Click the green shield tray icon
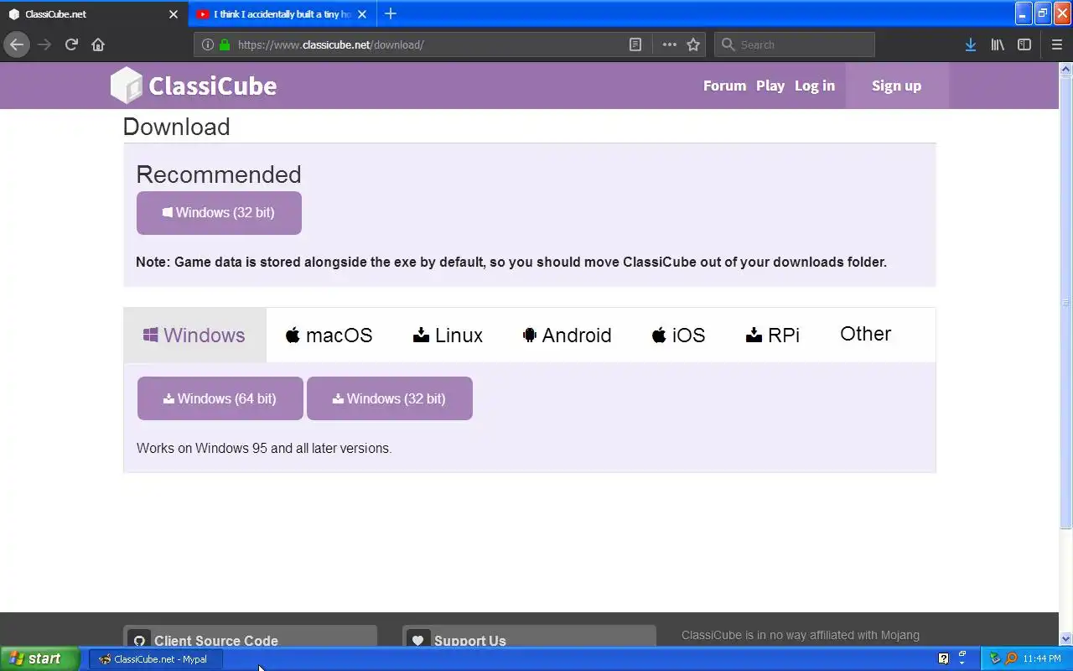The image size is (1073, 671). click(x=995, y=658)
